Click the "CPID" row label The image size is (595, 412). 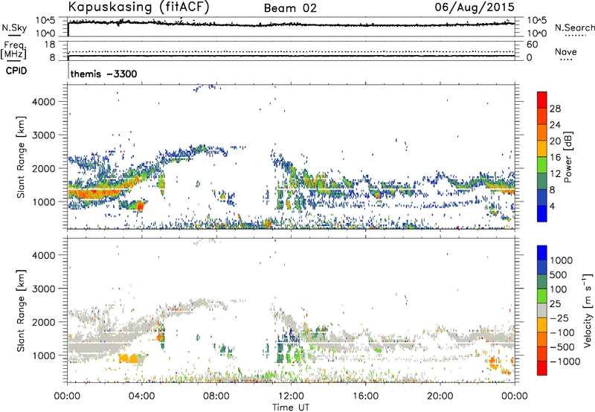pyautogui.click(x=16, y=71)
